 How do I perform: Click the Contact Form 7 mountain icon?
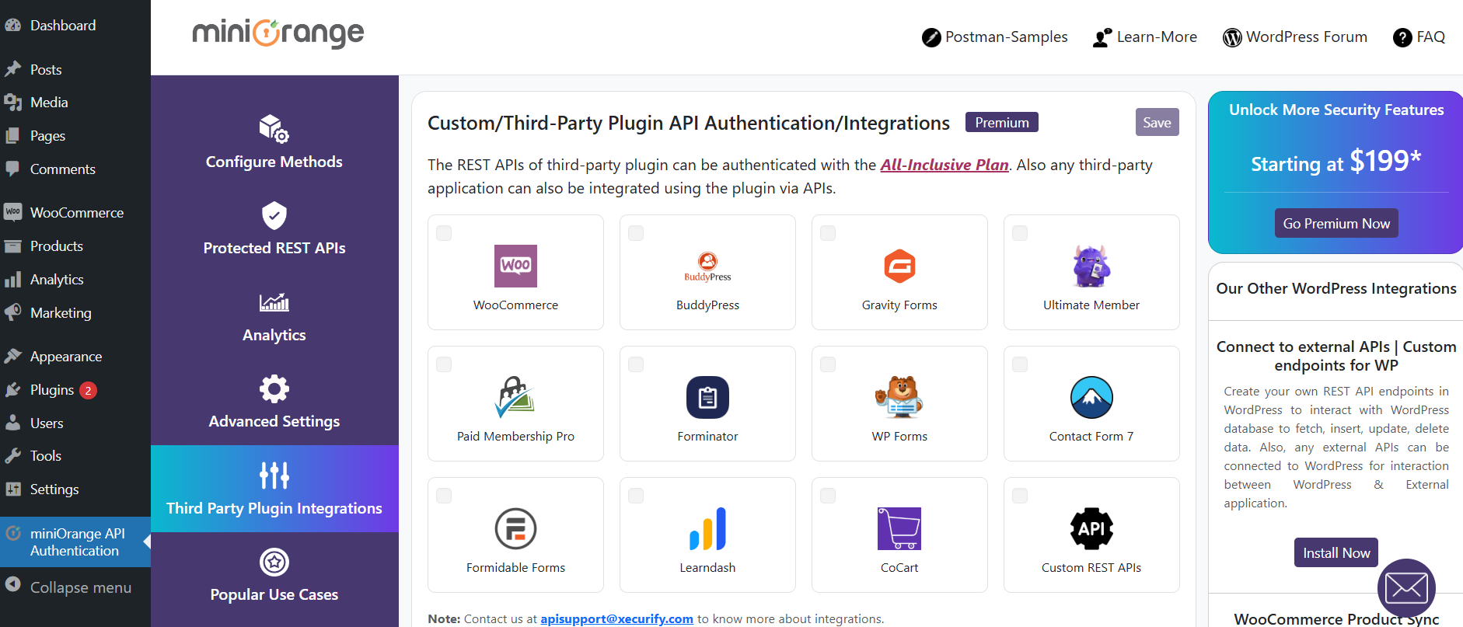[x=1091, y=397]
